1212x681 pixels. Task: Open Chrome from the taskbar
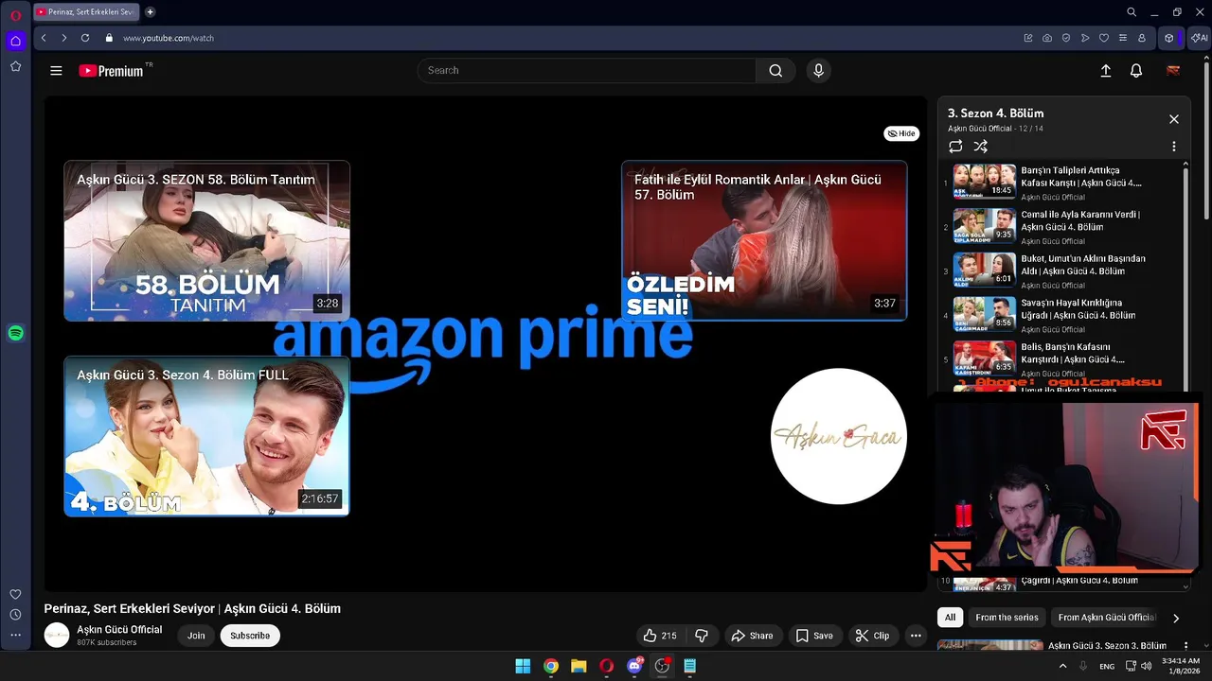550,666
